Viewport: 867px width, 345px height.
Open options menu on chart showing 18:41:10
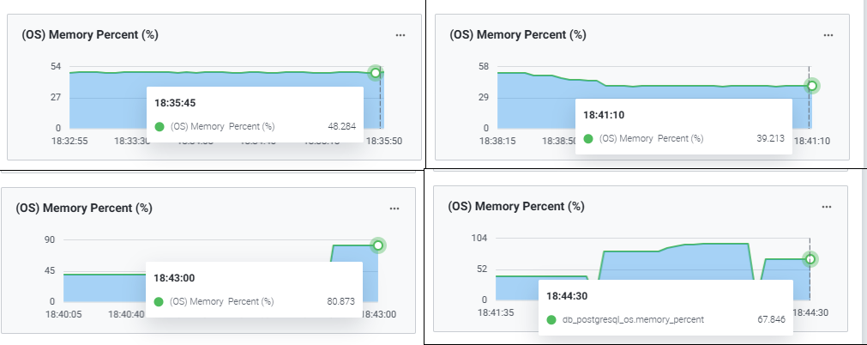click(828, 35)
